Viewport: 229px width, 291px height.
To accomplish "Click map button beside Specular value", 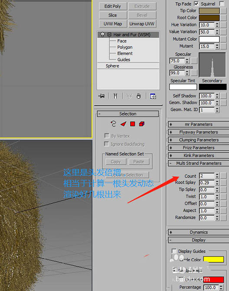I will [194, 61].
